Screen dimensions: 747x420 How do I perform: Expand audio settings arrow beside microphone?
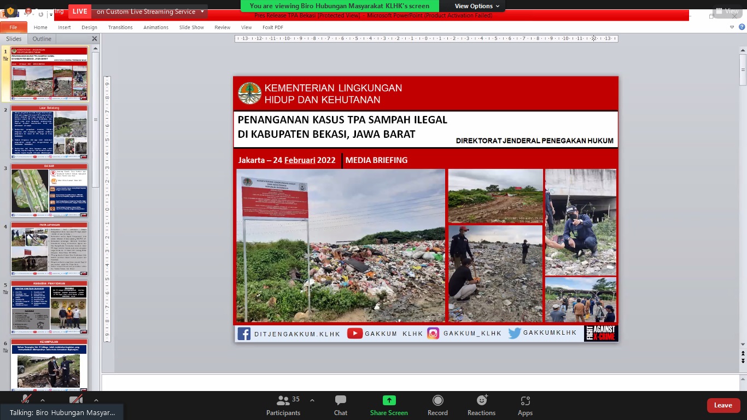[43, 400]
